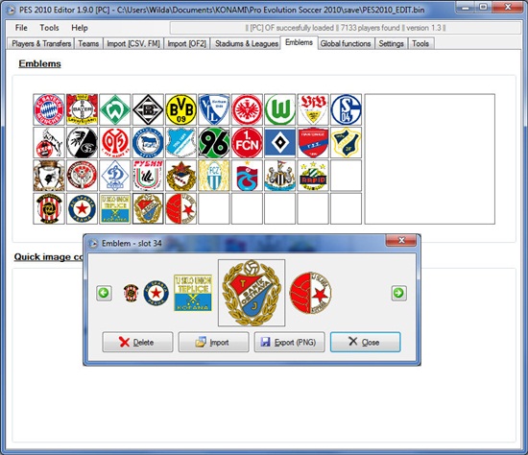Export emblem as PNG
The width and height of the screenshot is (528, 455).
(289, 342)
